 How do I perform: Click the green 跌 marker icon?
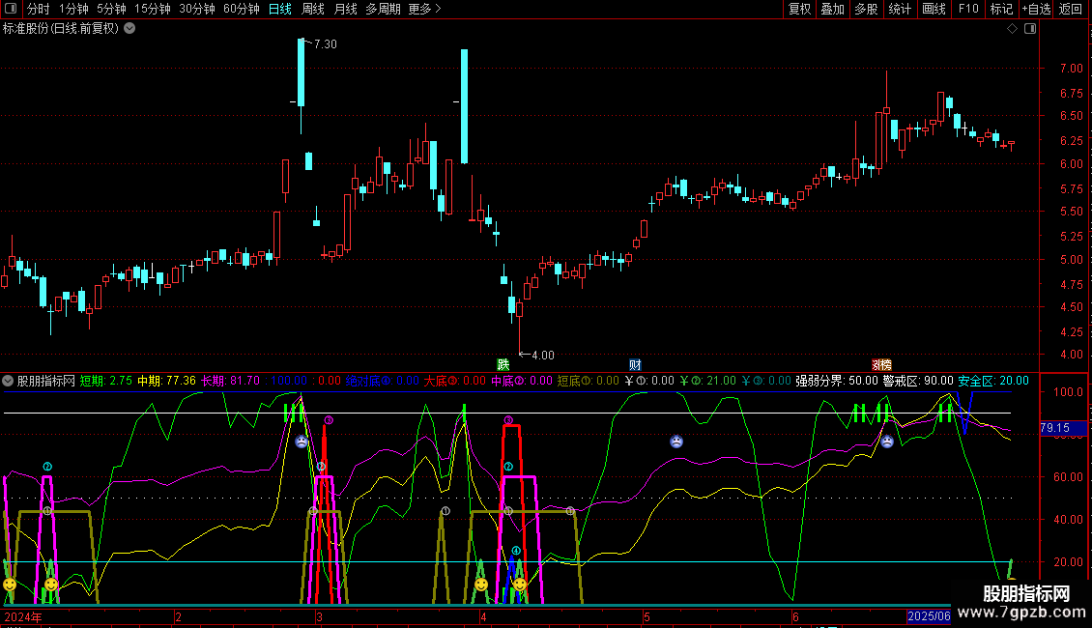503,364
